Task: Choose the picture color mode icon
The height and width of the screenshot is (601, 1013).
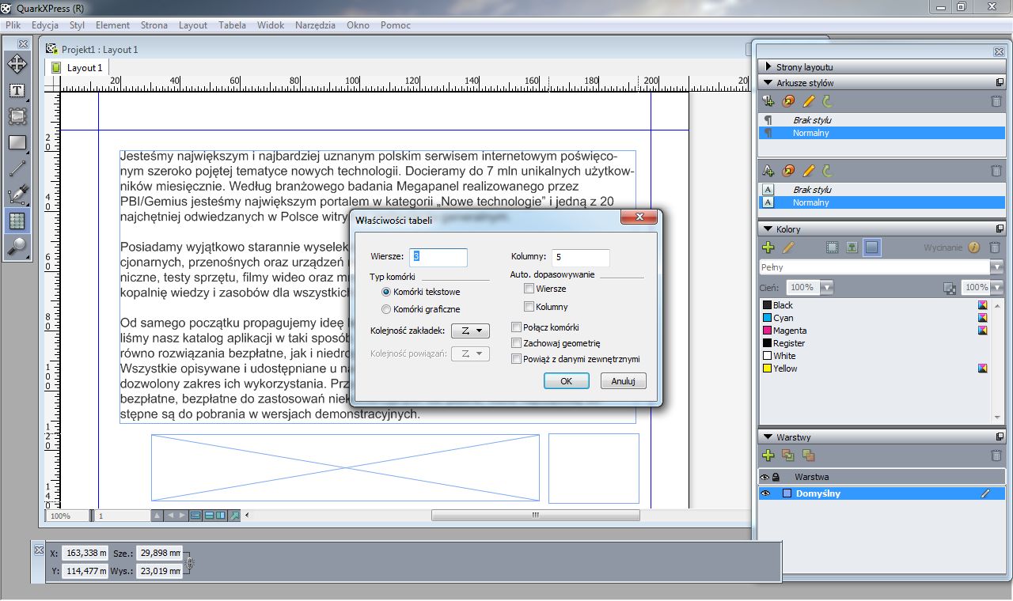Action: (x=852, y=248)
